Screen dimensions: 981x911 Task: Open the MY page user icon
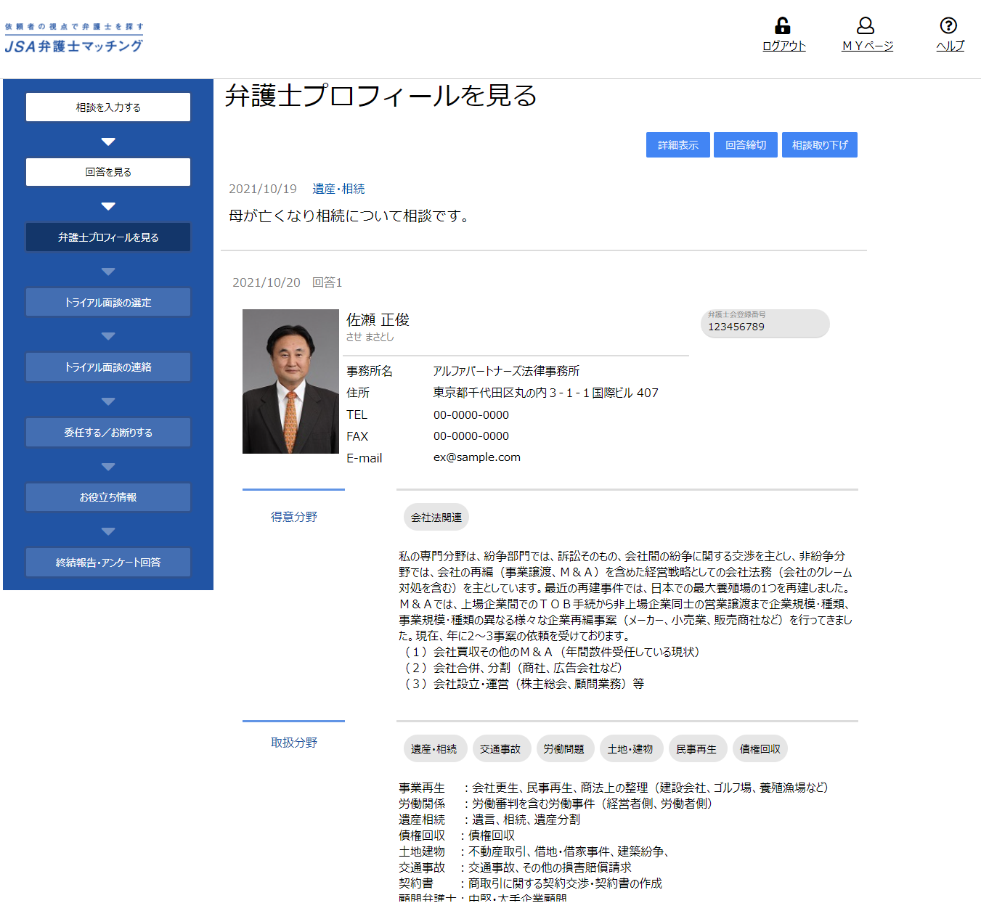pos(866,25)
